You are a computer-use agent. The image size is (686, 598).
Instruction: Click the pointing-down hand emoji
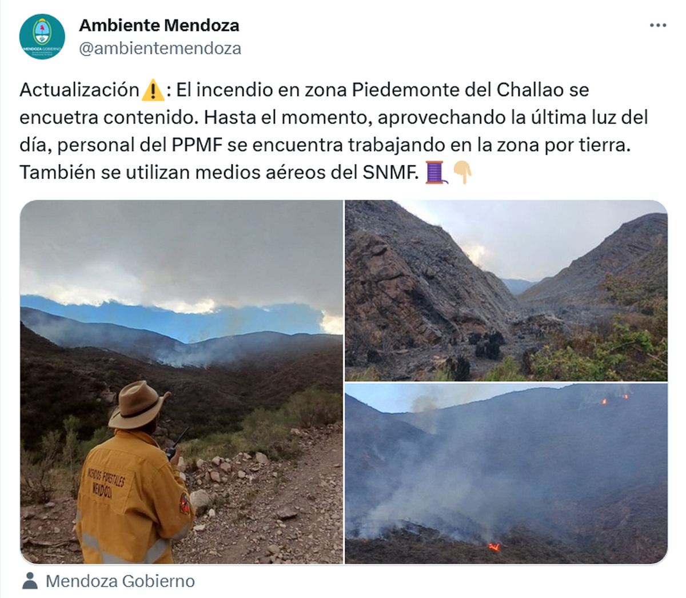(x=462, y=172)
